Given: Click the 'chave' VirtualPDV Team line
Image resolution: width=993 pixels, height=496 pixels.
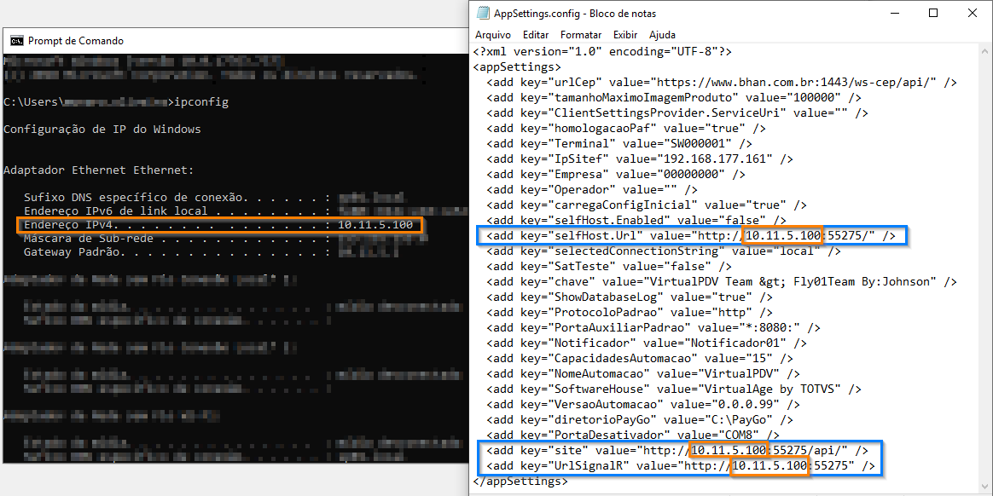Looking at the screenshot, I should tap(722, 281).
